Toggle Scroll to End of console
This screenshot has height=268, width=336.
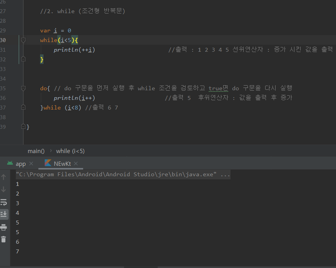[x=3, y=214]
